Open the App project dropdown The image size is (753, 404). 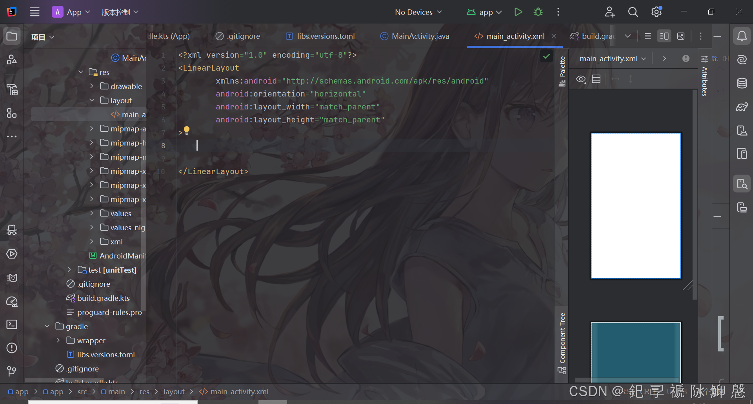coord(71,12)
